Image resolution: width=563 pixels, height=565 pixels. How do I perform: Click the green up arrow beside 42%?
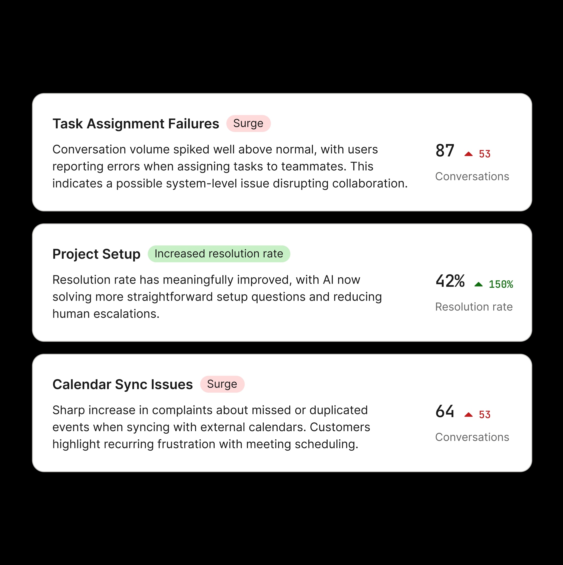click(478, 284)
